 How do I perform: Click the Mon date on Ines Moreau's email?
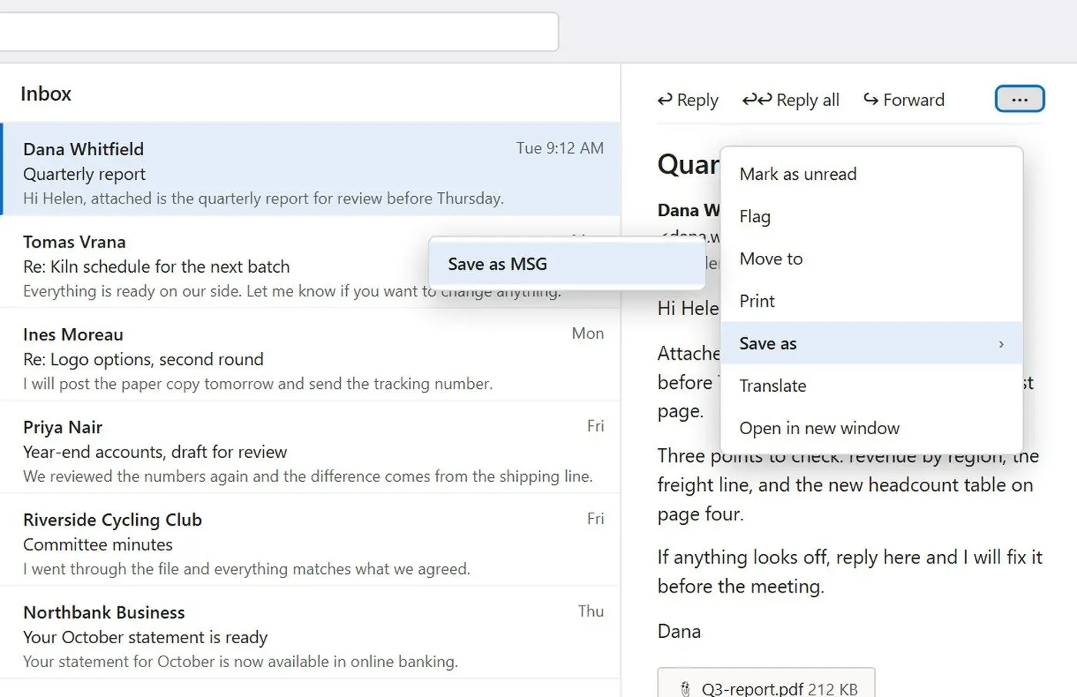(x=588, y=334)
